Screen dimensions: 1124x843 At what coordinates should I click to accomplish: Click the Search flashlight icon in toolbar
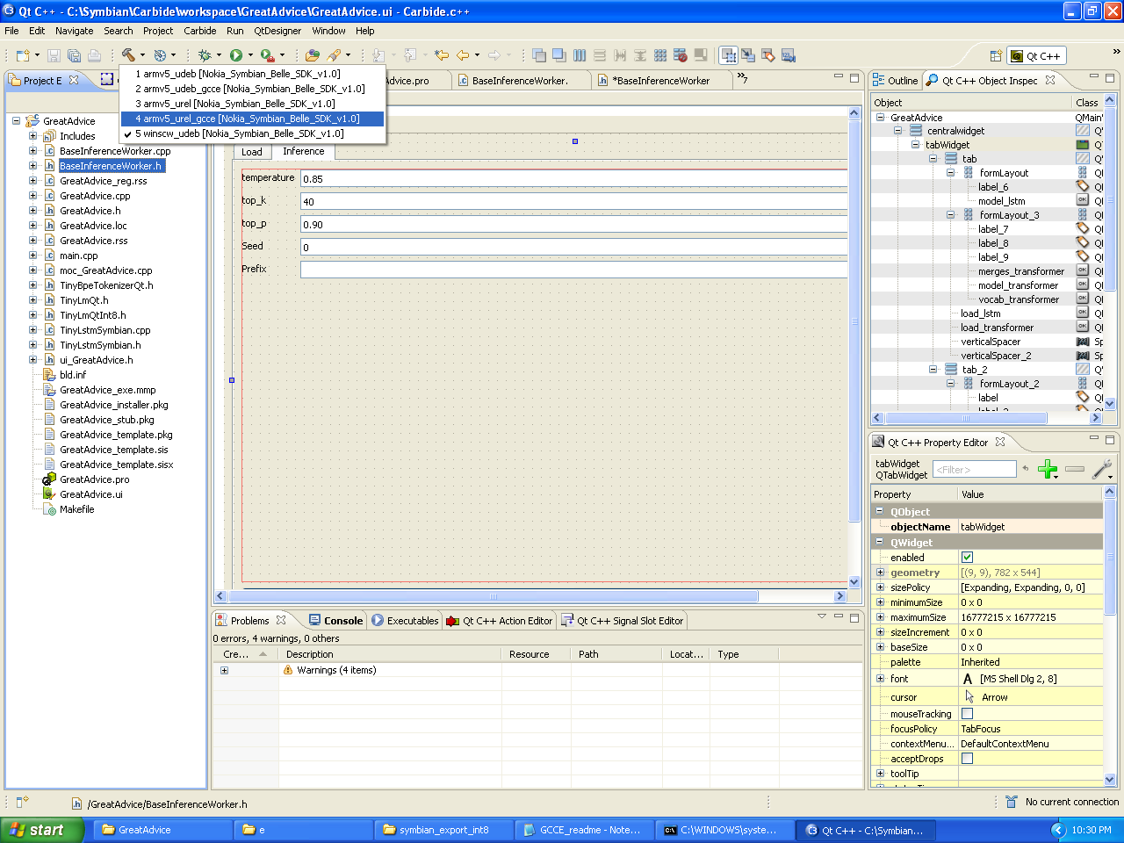click(x=335, y=55)
